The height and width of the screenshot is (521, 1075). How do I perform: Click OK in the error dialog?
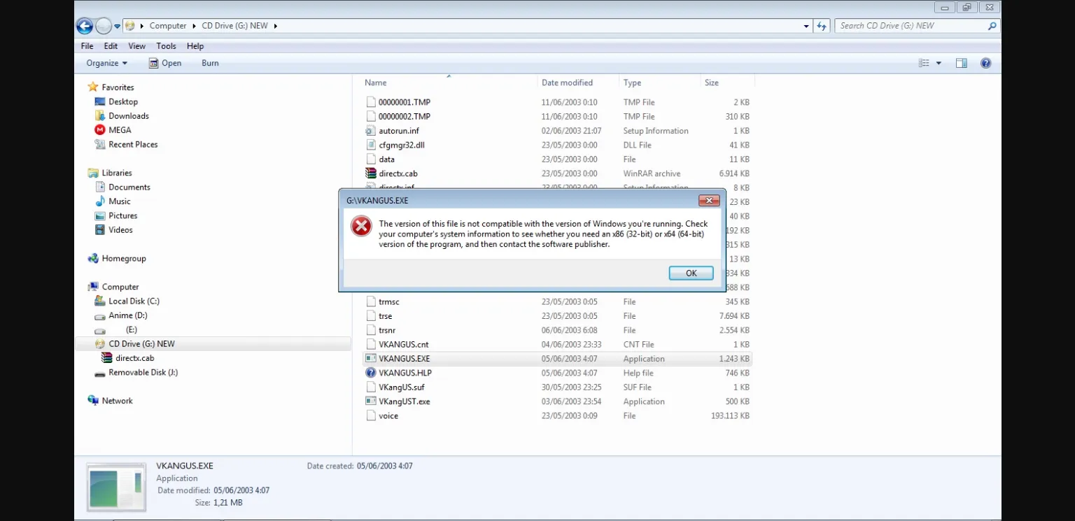coord(691,273)
